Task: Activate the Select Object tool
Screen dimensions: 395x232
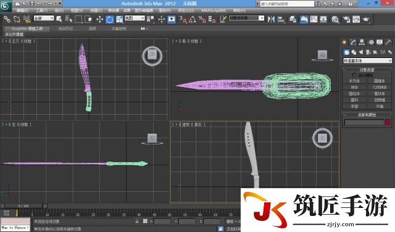Action: (59, 19)
